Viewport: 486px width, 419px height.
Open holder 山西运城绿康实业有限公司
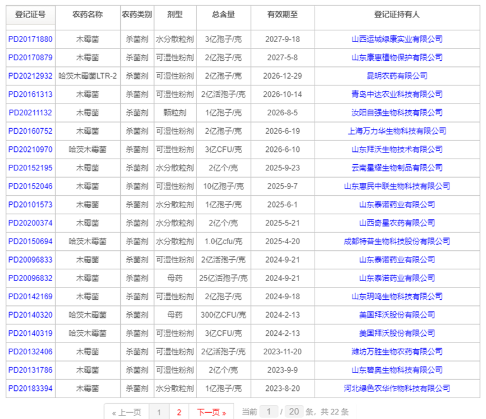[397, 39]
